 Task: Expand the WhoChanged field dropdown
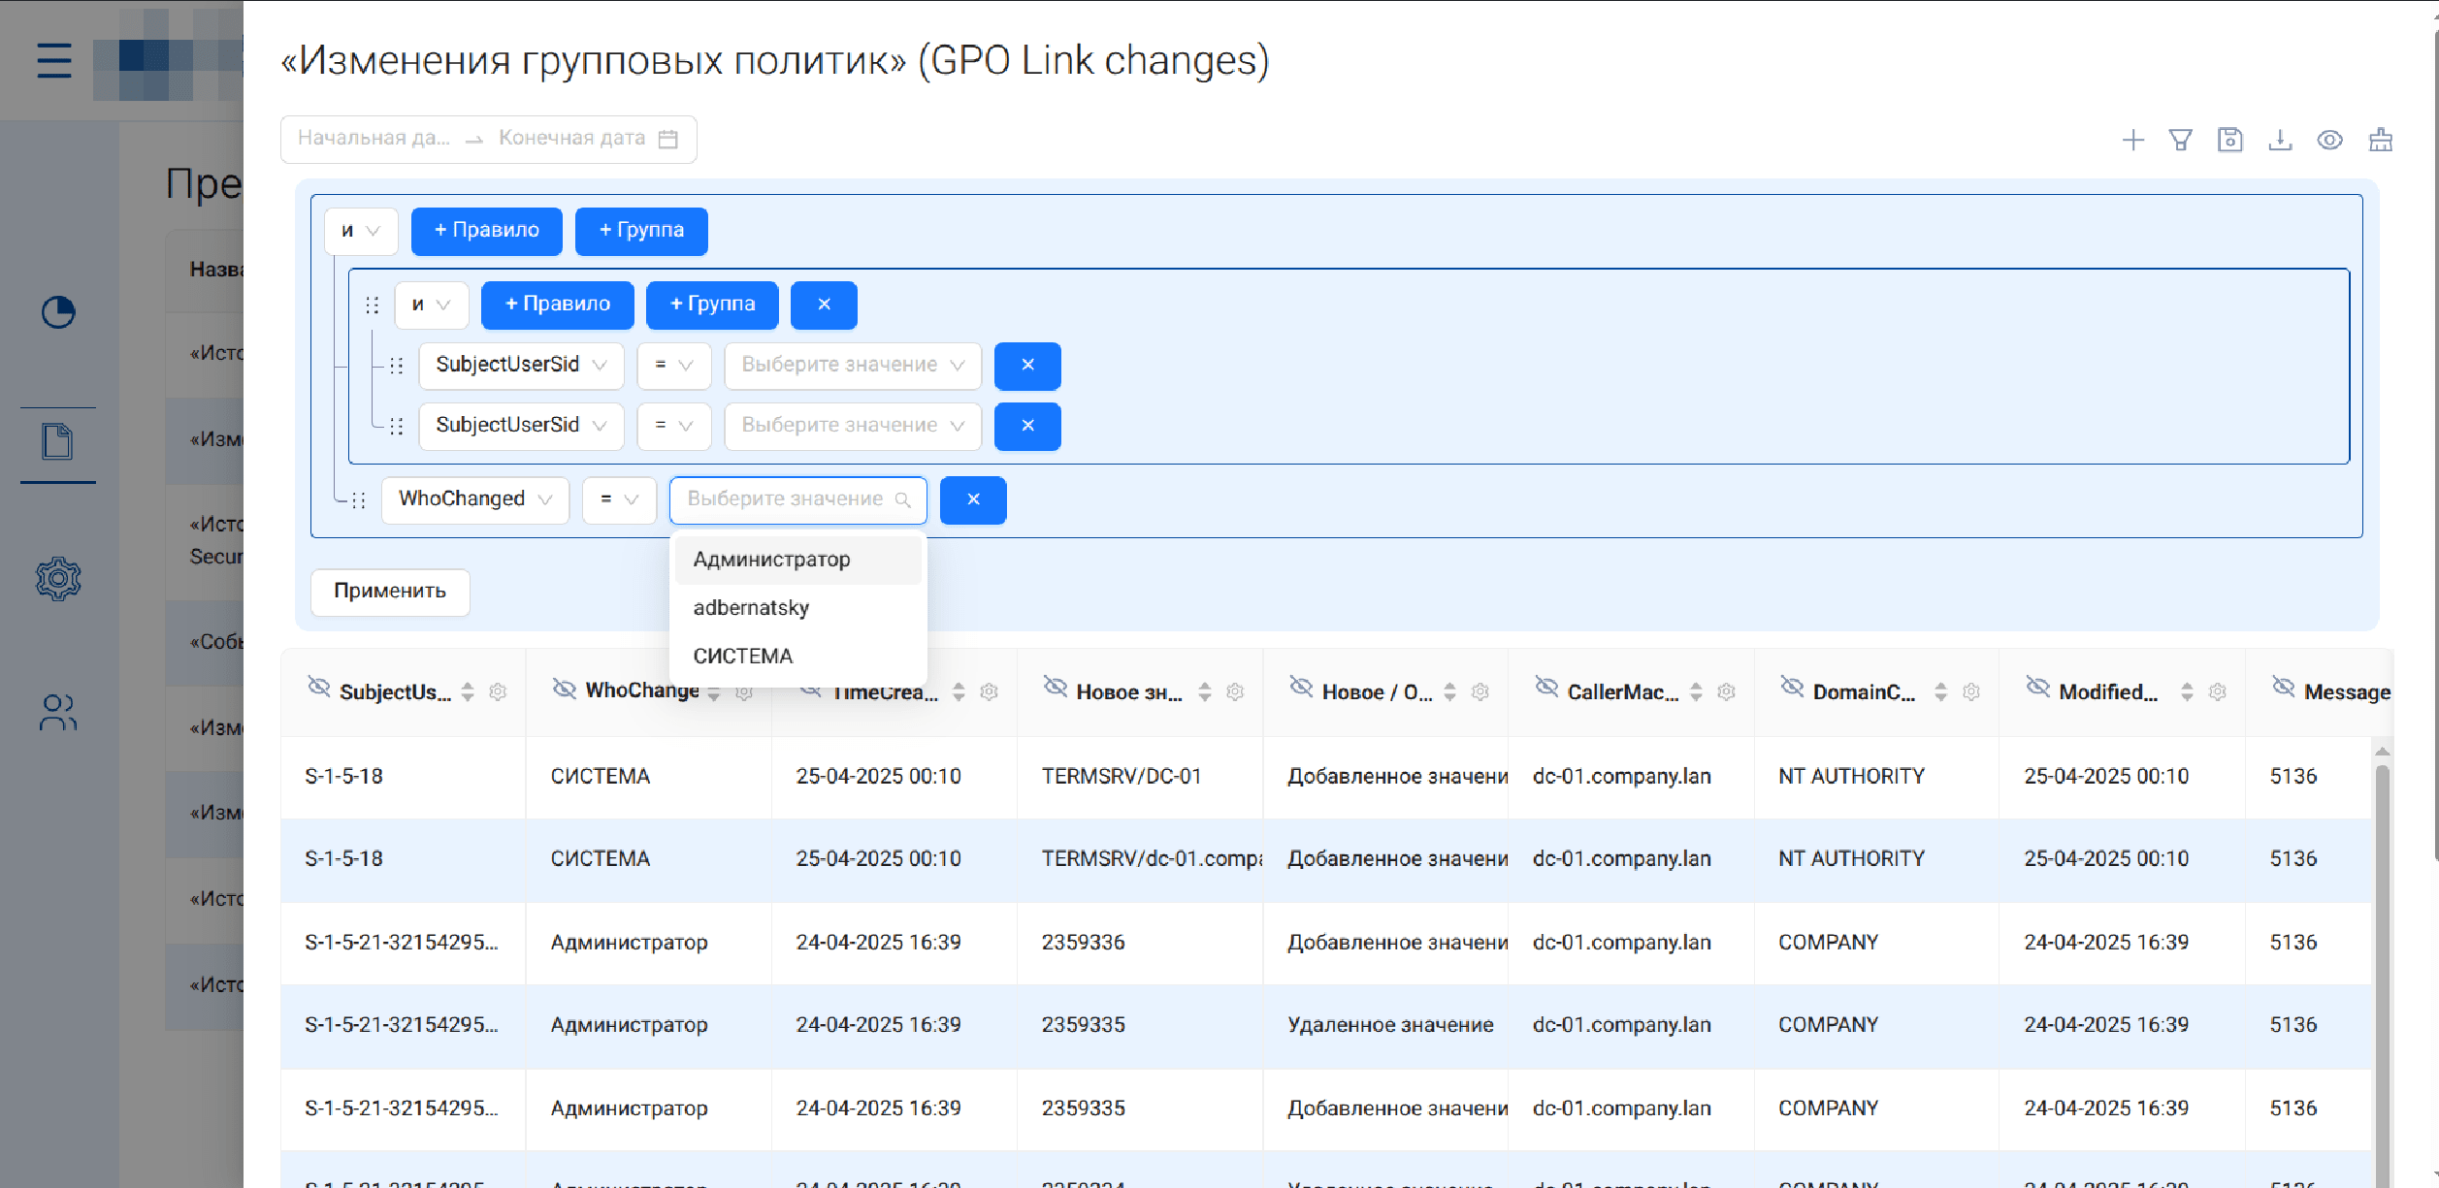tap(474, 499)
